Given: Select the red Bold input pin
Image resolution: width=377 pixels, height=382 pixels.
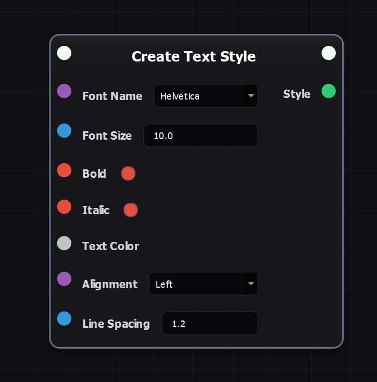Looking at the screenshot, I should (64, 170).
